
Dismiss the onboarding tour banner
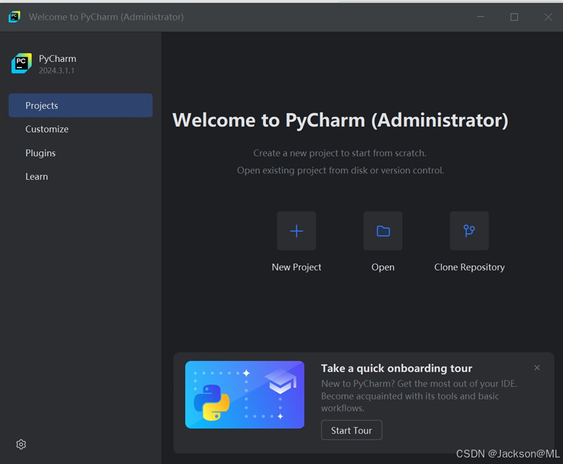click(x=537, y=368)
